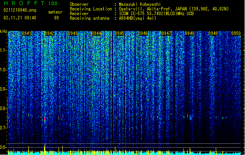Click the 0943 time marker

73,33
